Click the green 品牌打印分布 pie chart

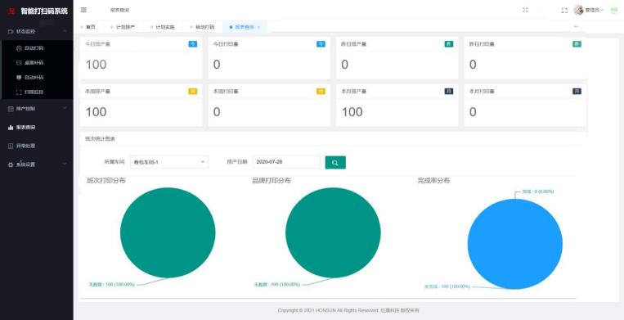(x=333, y=232)
